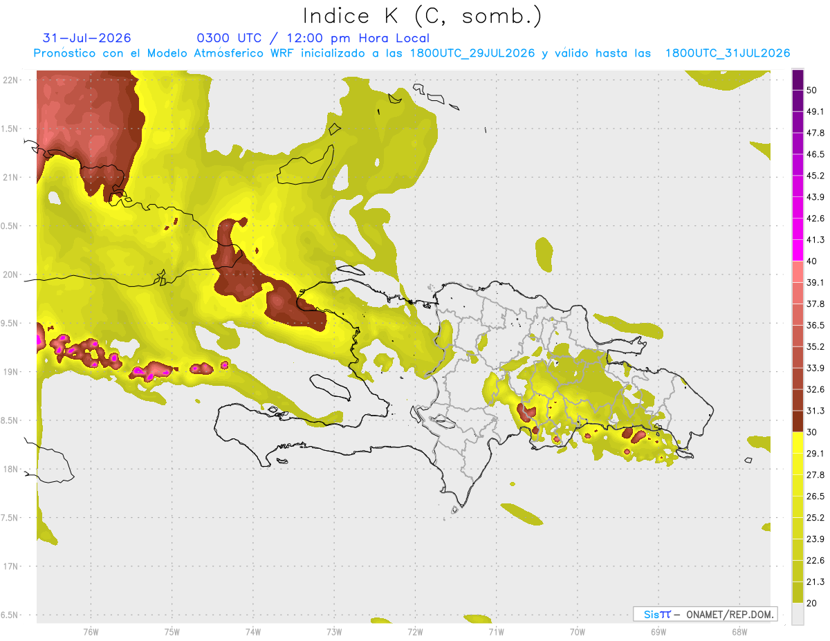830x641 pixels.
Task: Select the legend value "43.9"
Action: pyautogui.click(x=815, y=198)
